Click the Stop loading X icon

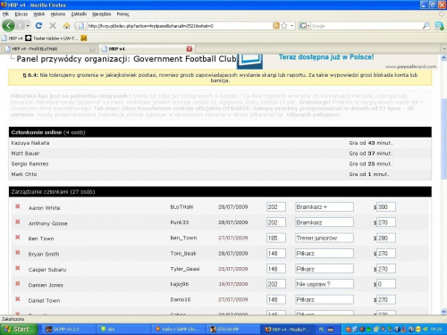[53, 26]
